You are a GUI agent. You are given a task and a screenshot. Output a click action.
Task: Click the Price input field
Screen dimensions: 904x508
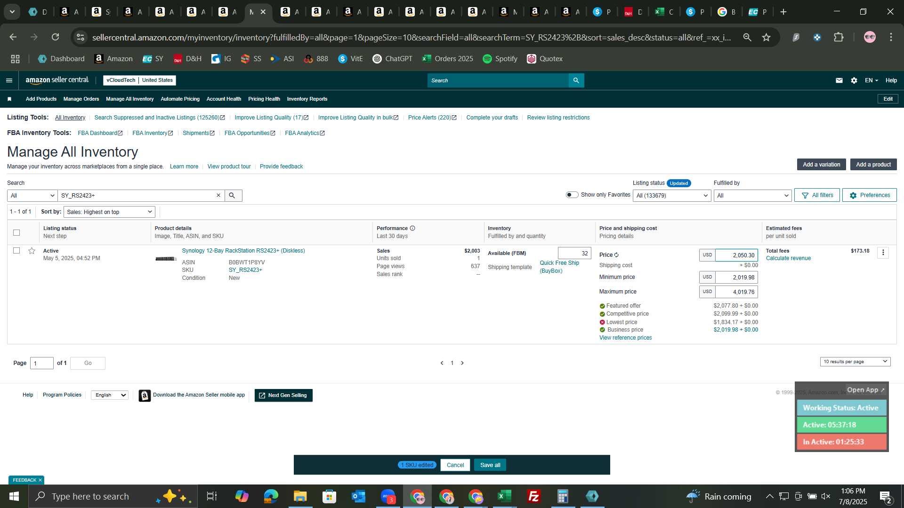point(736,255)
